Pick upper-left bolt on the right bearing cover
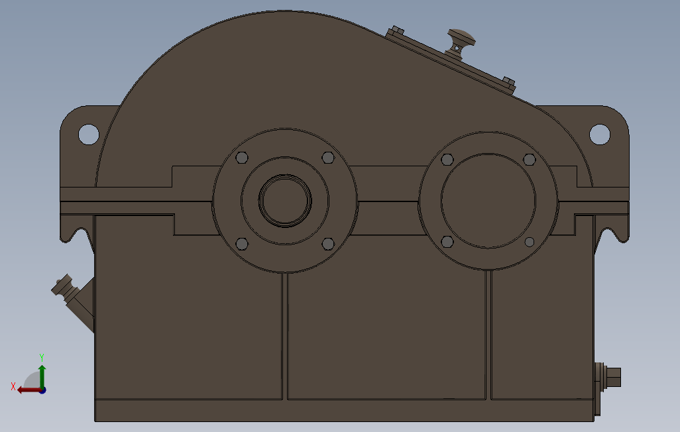680x432 pixels. (447, 160)
